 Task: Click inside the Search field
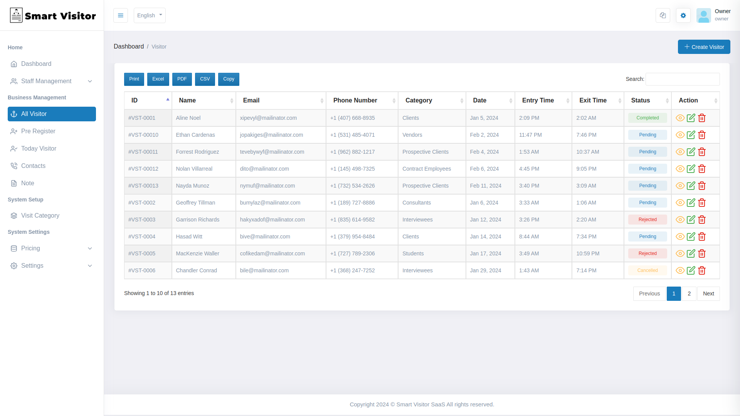tap(682, 79)
